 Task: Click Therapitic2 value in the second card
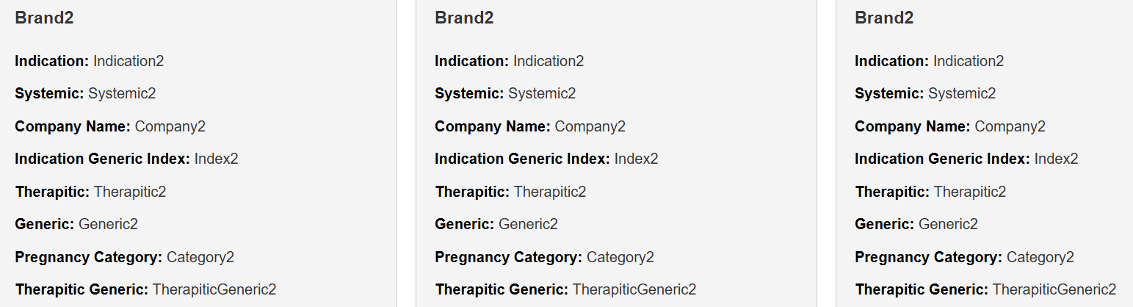pos(550,192)
